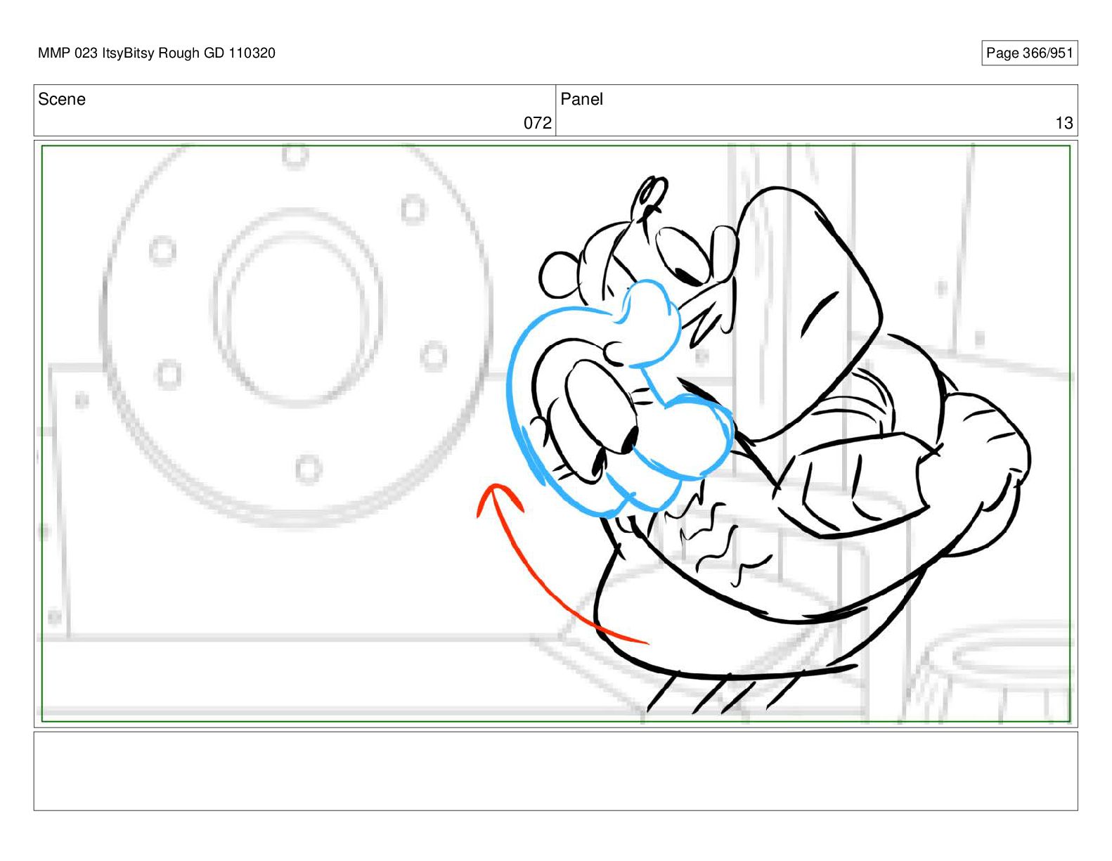The height and width of the screenshot is (861, 1112).
Task: Click the 'MMP 023 ItsyBitsy Rough GD 110320' title
Action: click(x=157, y=53)
